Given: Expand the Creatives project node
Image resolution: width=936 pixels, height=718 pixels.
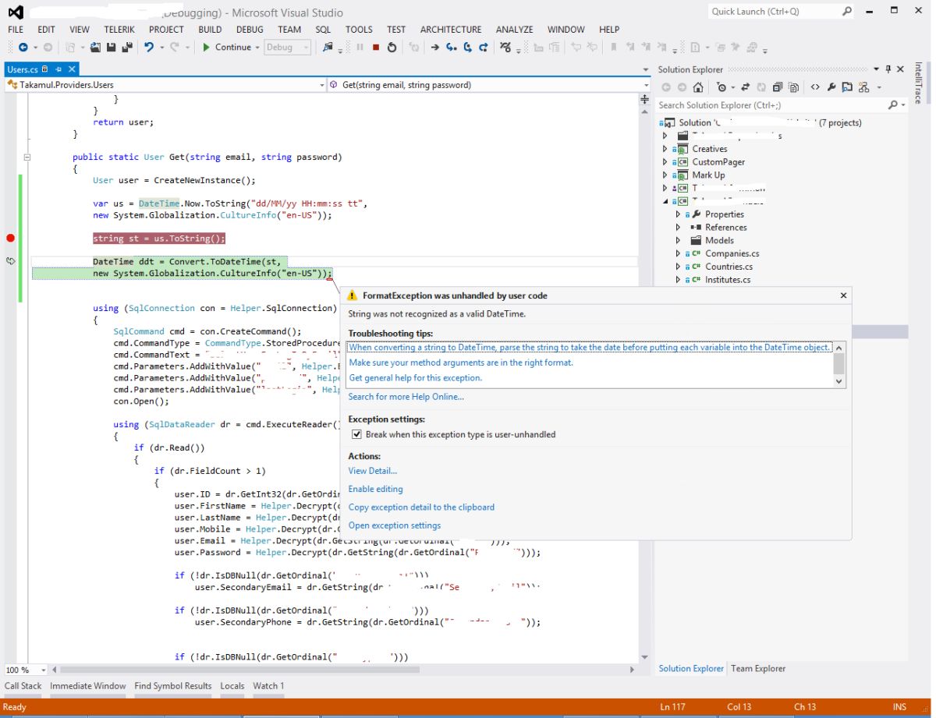Looking at the screenshot, I should tap(665, 149).
